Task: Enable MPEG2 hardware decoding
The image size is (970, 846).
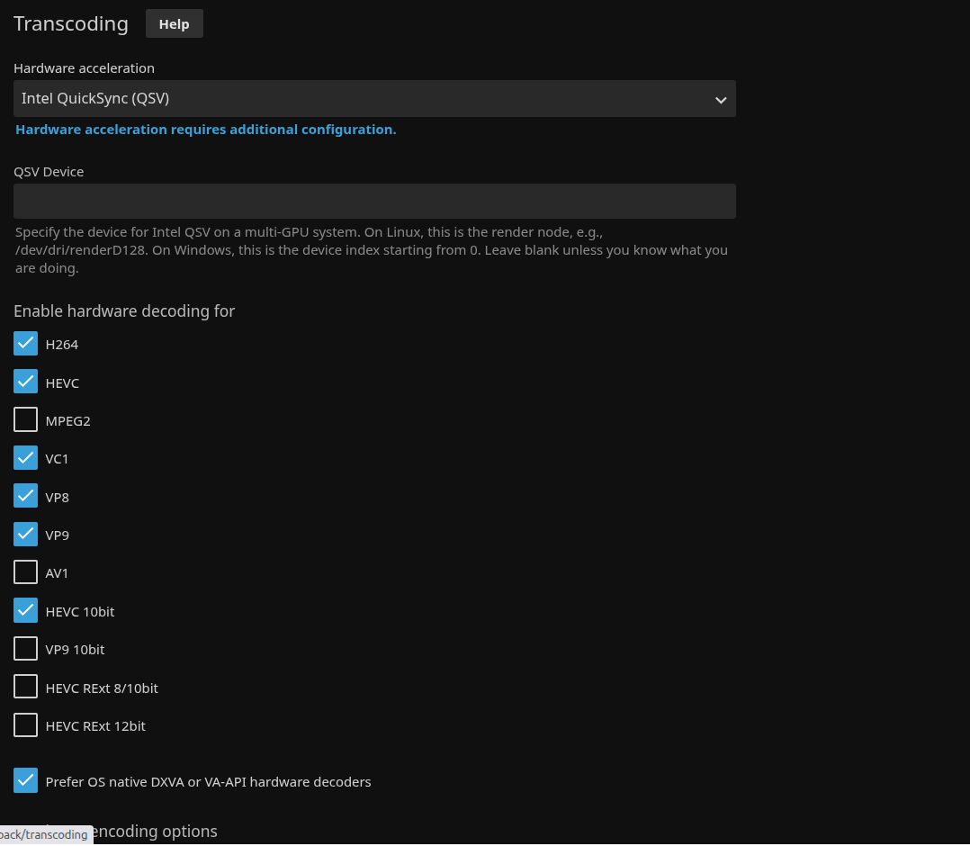Action: 26,420
